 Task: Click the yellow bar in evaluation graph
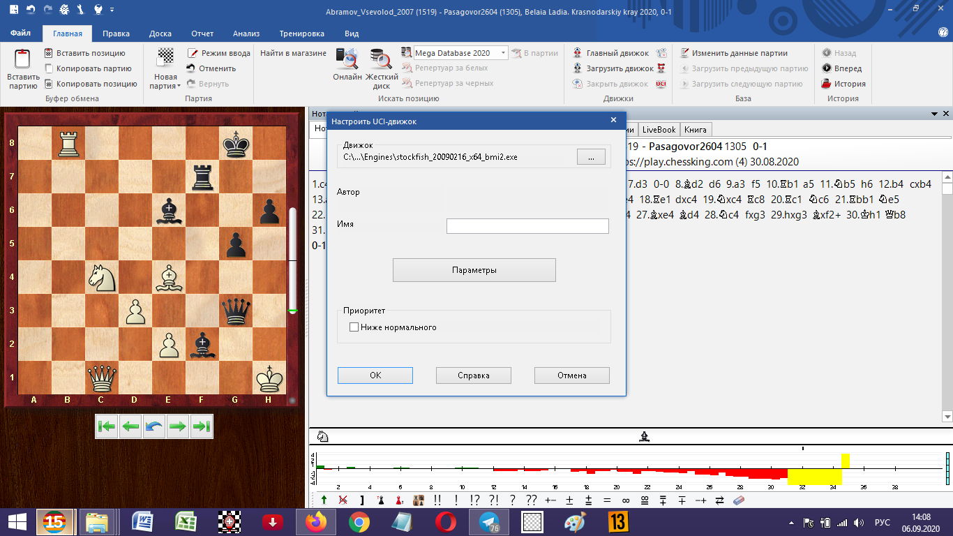815,477
